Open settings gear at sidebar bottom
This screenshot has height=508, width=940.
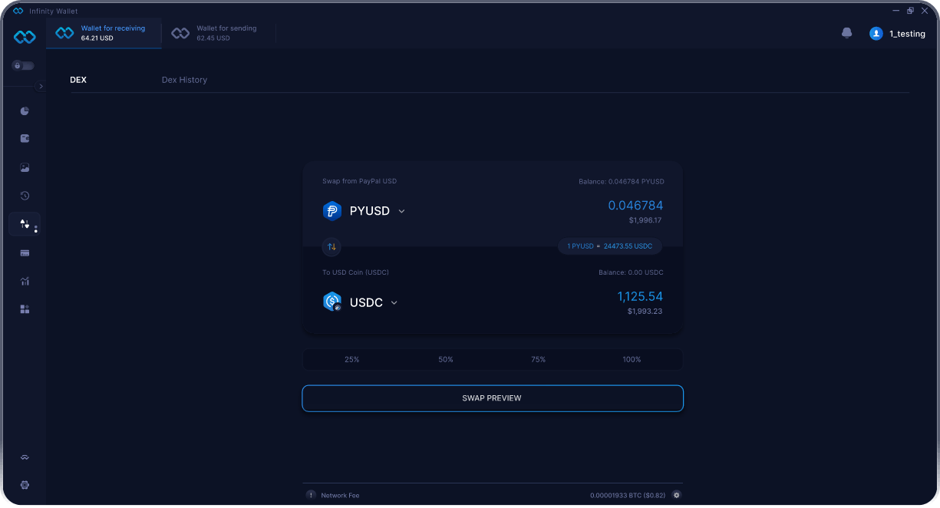click(25, 485)
